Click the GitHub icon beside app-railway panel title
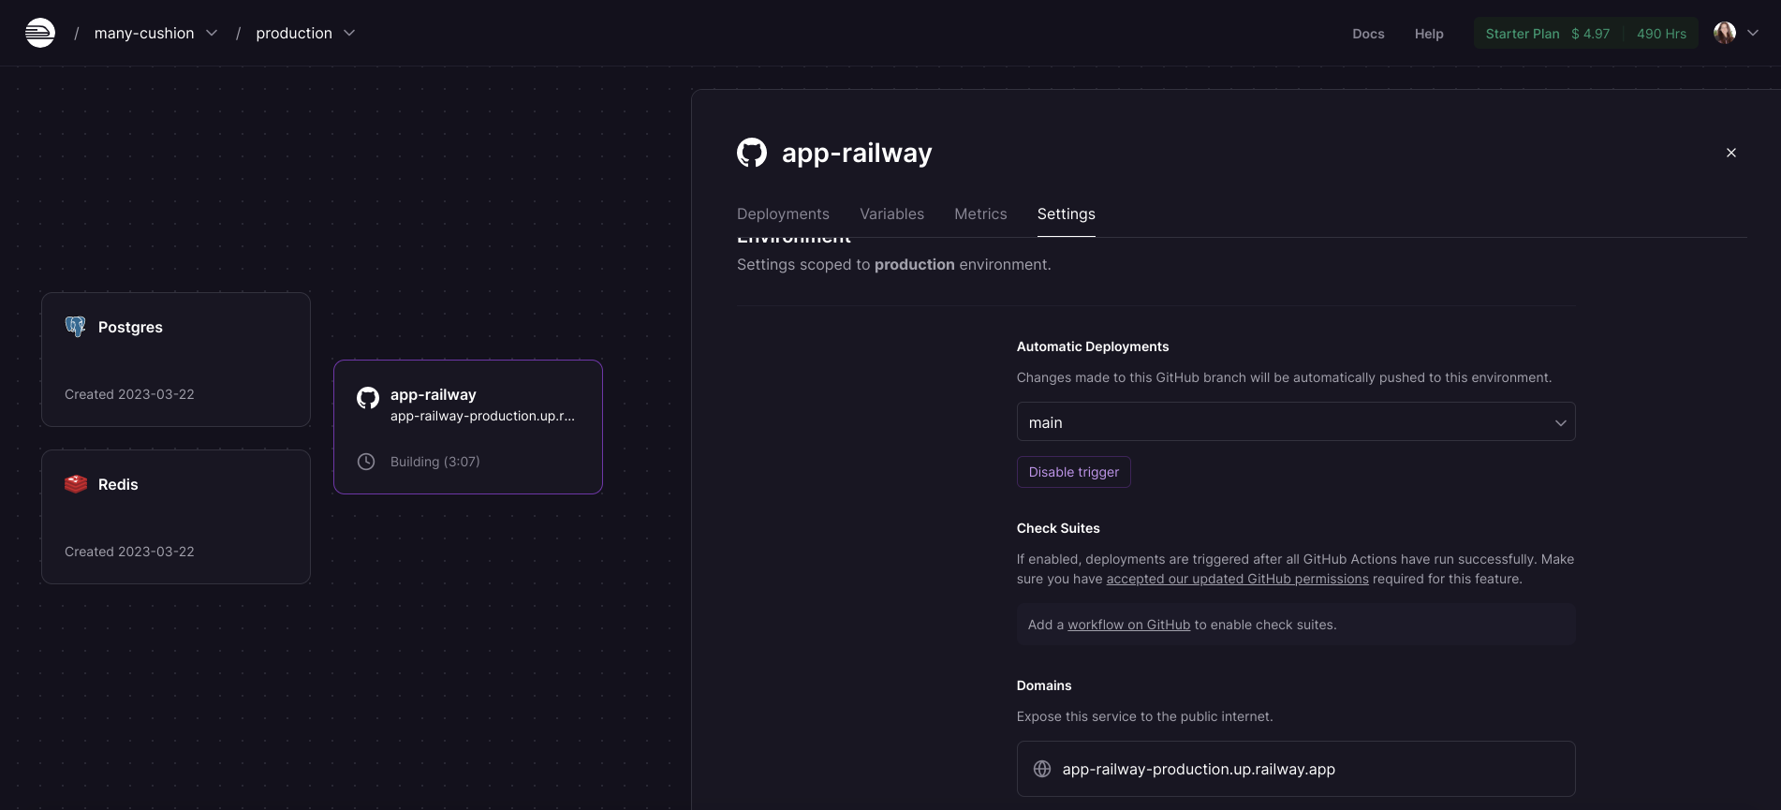The width and height of the screenshot is (1781, 810). click(752, 153)
